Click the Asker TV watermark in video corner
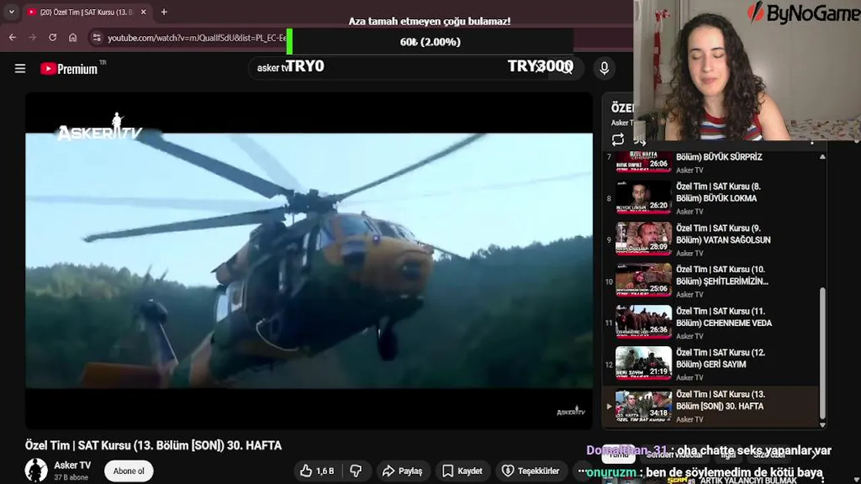Screen dimensions: 861x484 click(x=571, y=411)
